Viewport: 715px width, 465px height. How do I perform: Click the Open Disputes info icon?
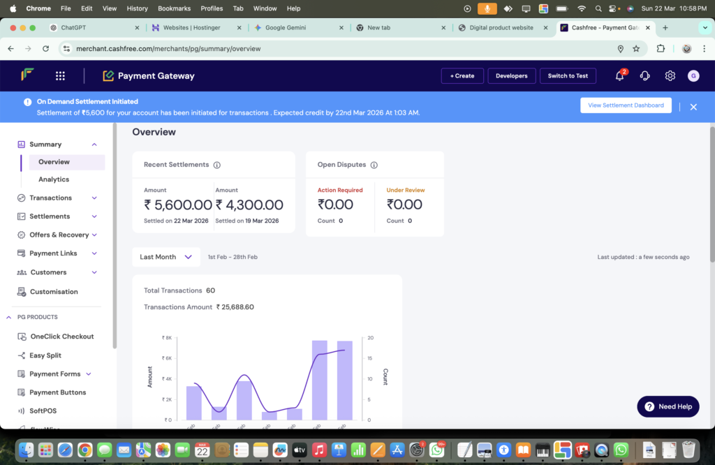pyautogui.click(x=374, y=165)
